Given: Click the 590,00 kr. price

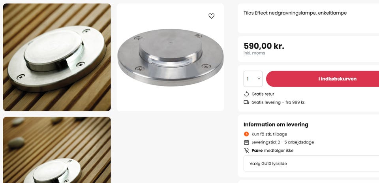Looking at the screenshot, I should click(264, 46).
